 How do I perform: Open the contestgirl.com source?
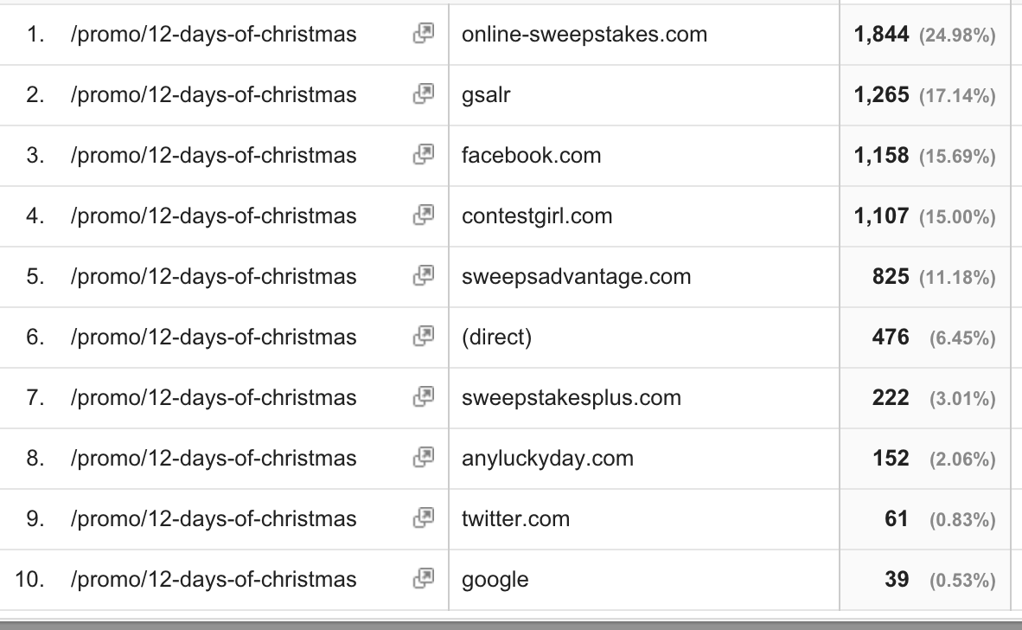[x=537, y=216]
